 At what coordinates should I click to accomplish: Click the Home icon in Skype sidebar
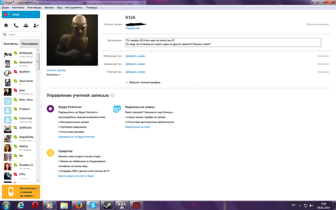point(6,25)
